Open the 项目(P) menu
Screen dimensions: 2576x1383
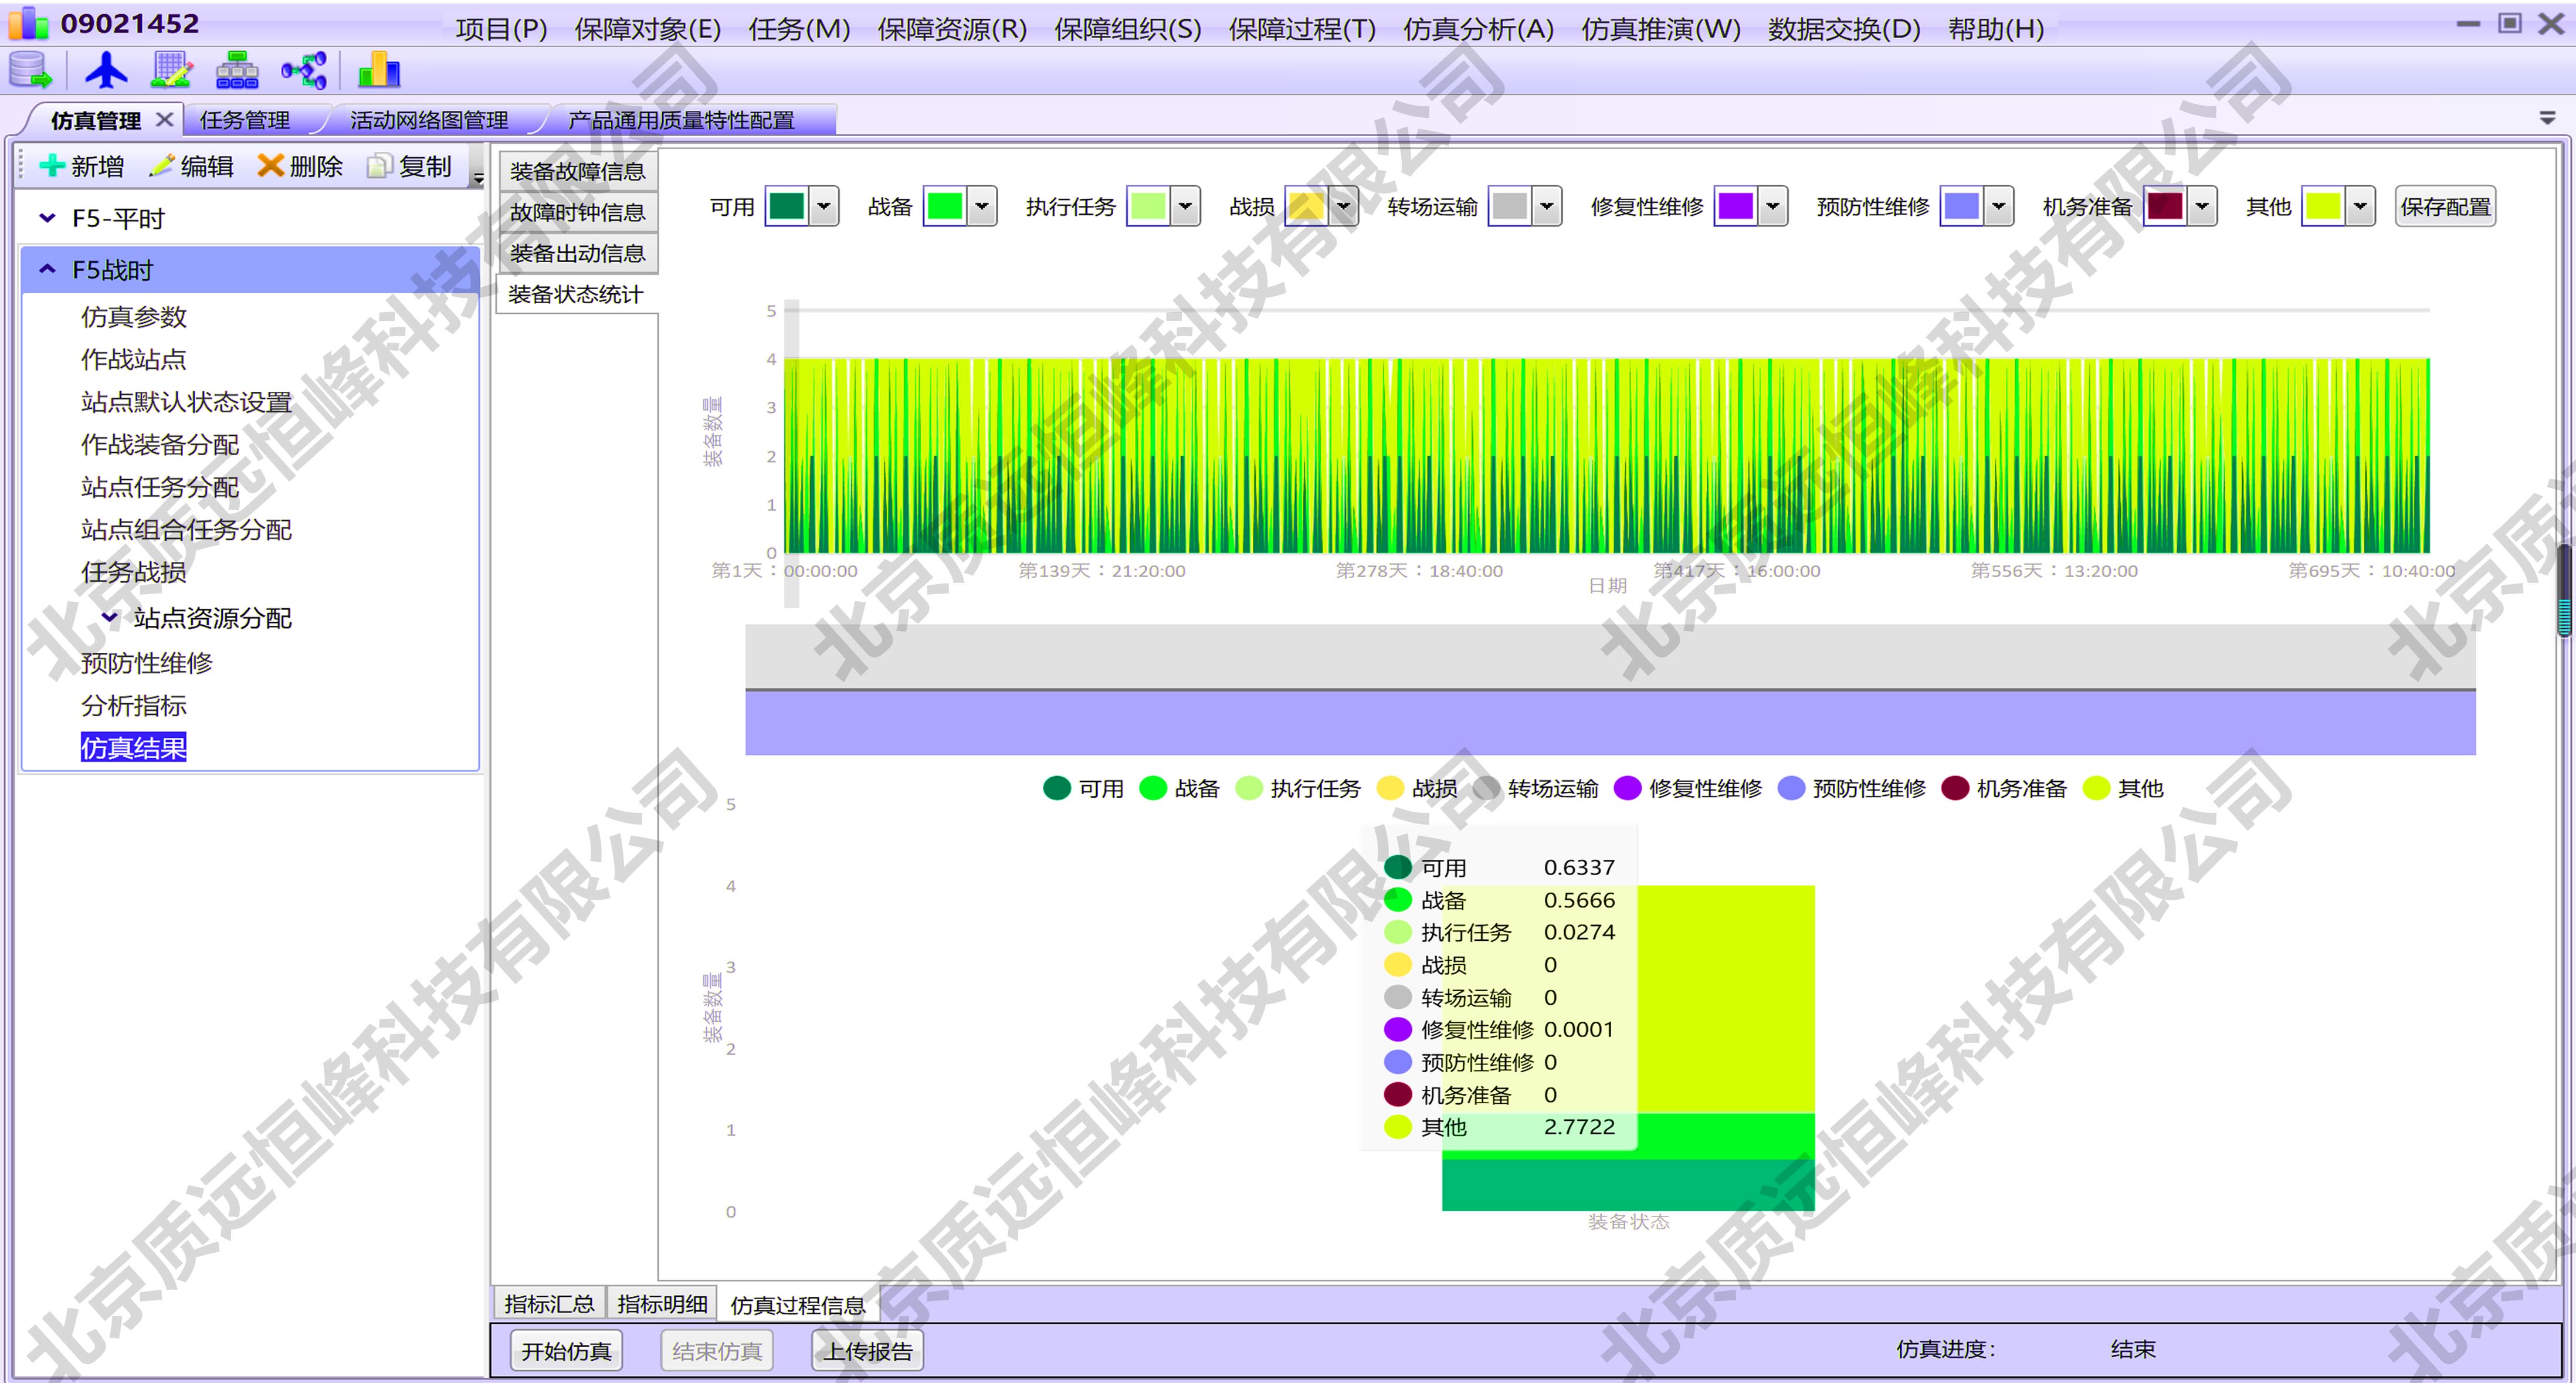tap(501, 29)
